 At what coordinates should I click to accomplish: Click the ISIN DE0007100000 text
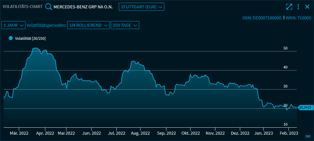(262, 18)
